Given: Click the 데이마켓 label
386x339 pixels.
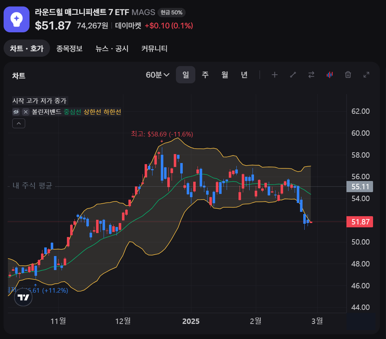Looking at the screenshot, I should click(x=128, y=25).
